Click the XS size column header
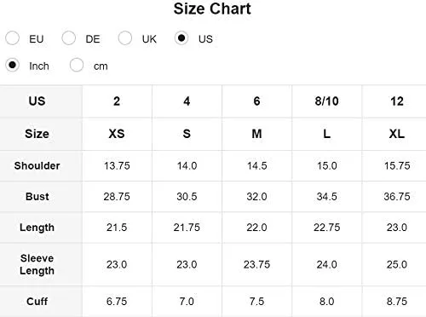Image resolution: width=426 pixels, height=317 pixels. click(x=117, y=134)
